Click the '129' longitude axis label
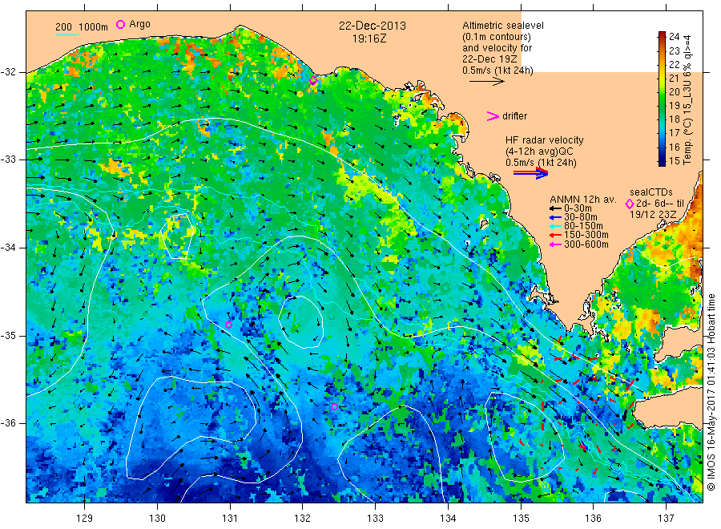Screen dimensions: 721x529 tap(85, 519)
